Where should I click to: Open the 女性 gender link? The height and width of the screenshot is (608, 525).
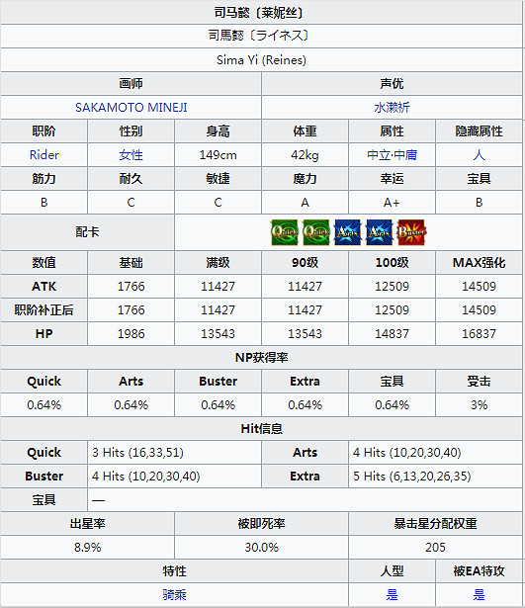tap(131, 155)
